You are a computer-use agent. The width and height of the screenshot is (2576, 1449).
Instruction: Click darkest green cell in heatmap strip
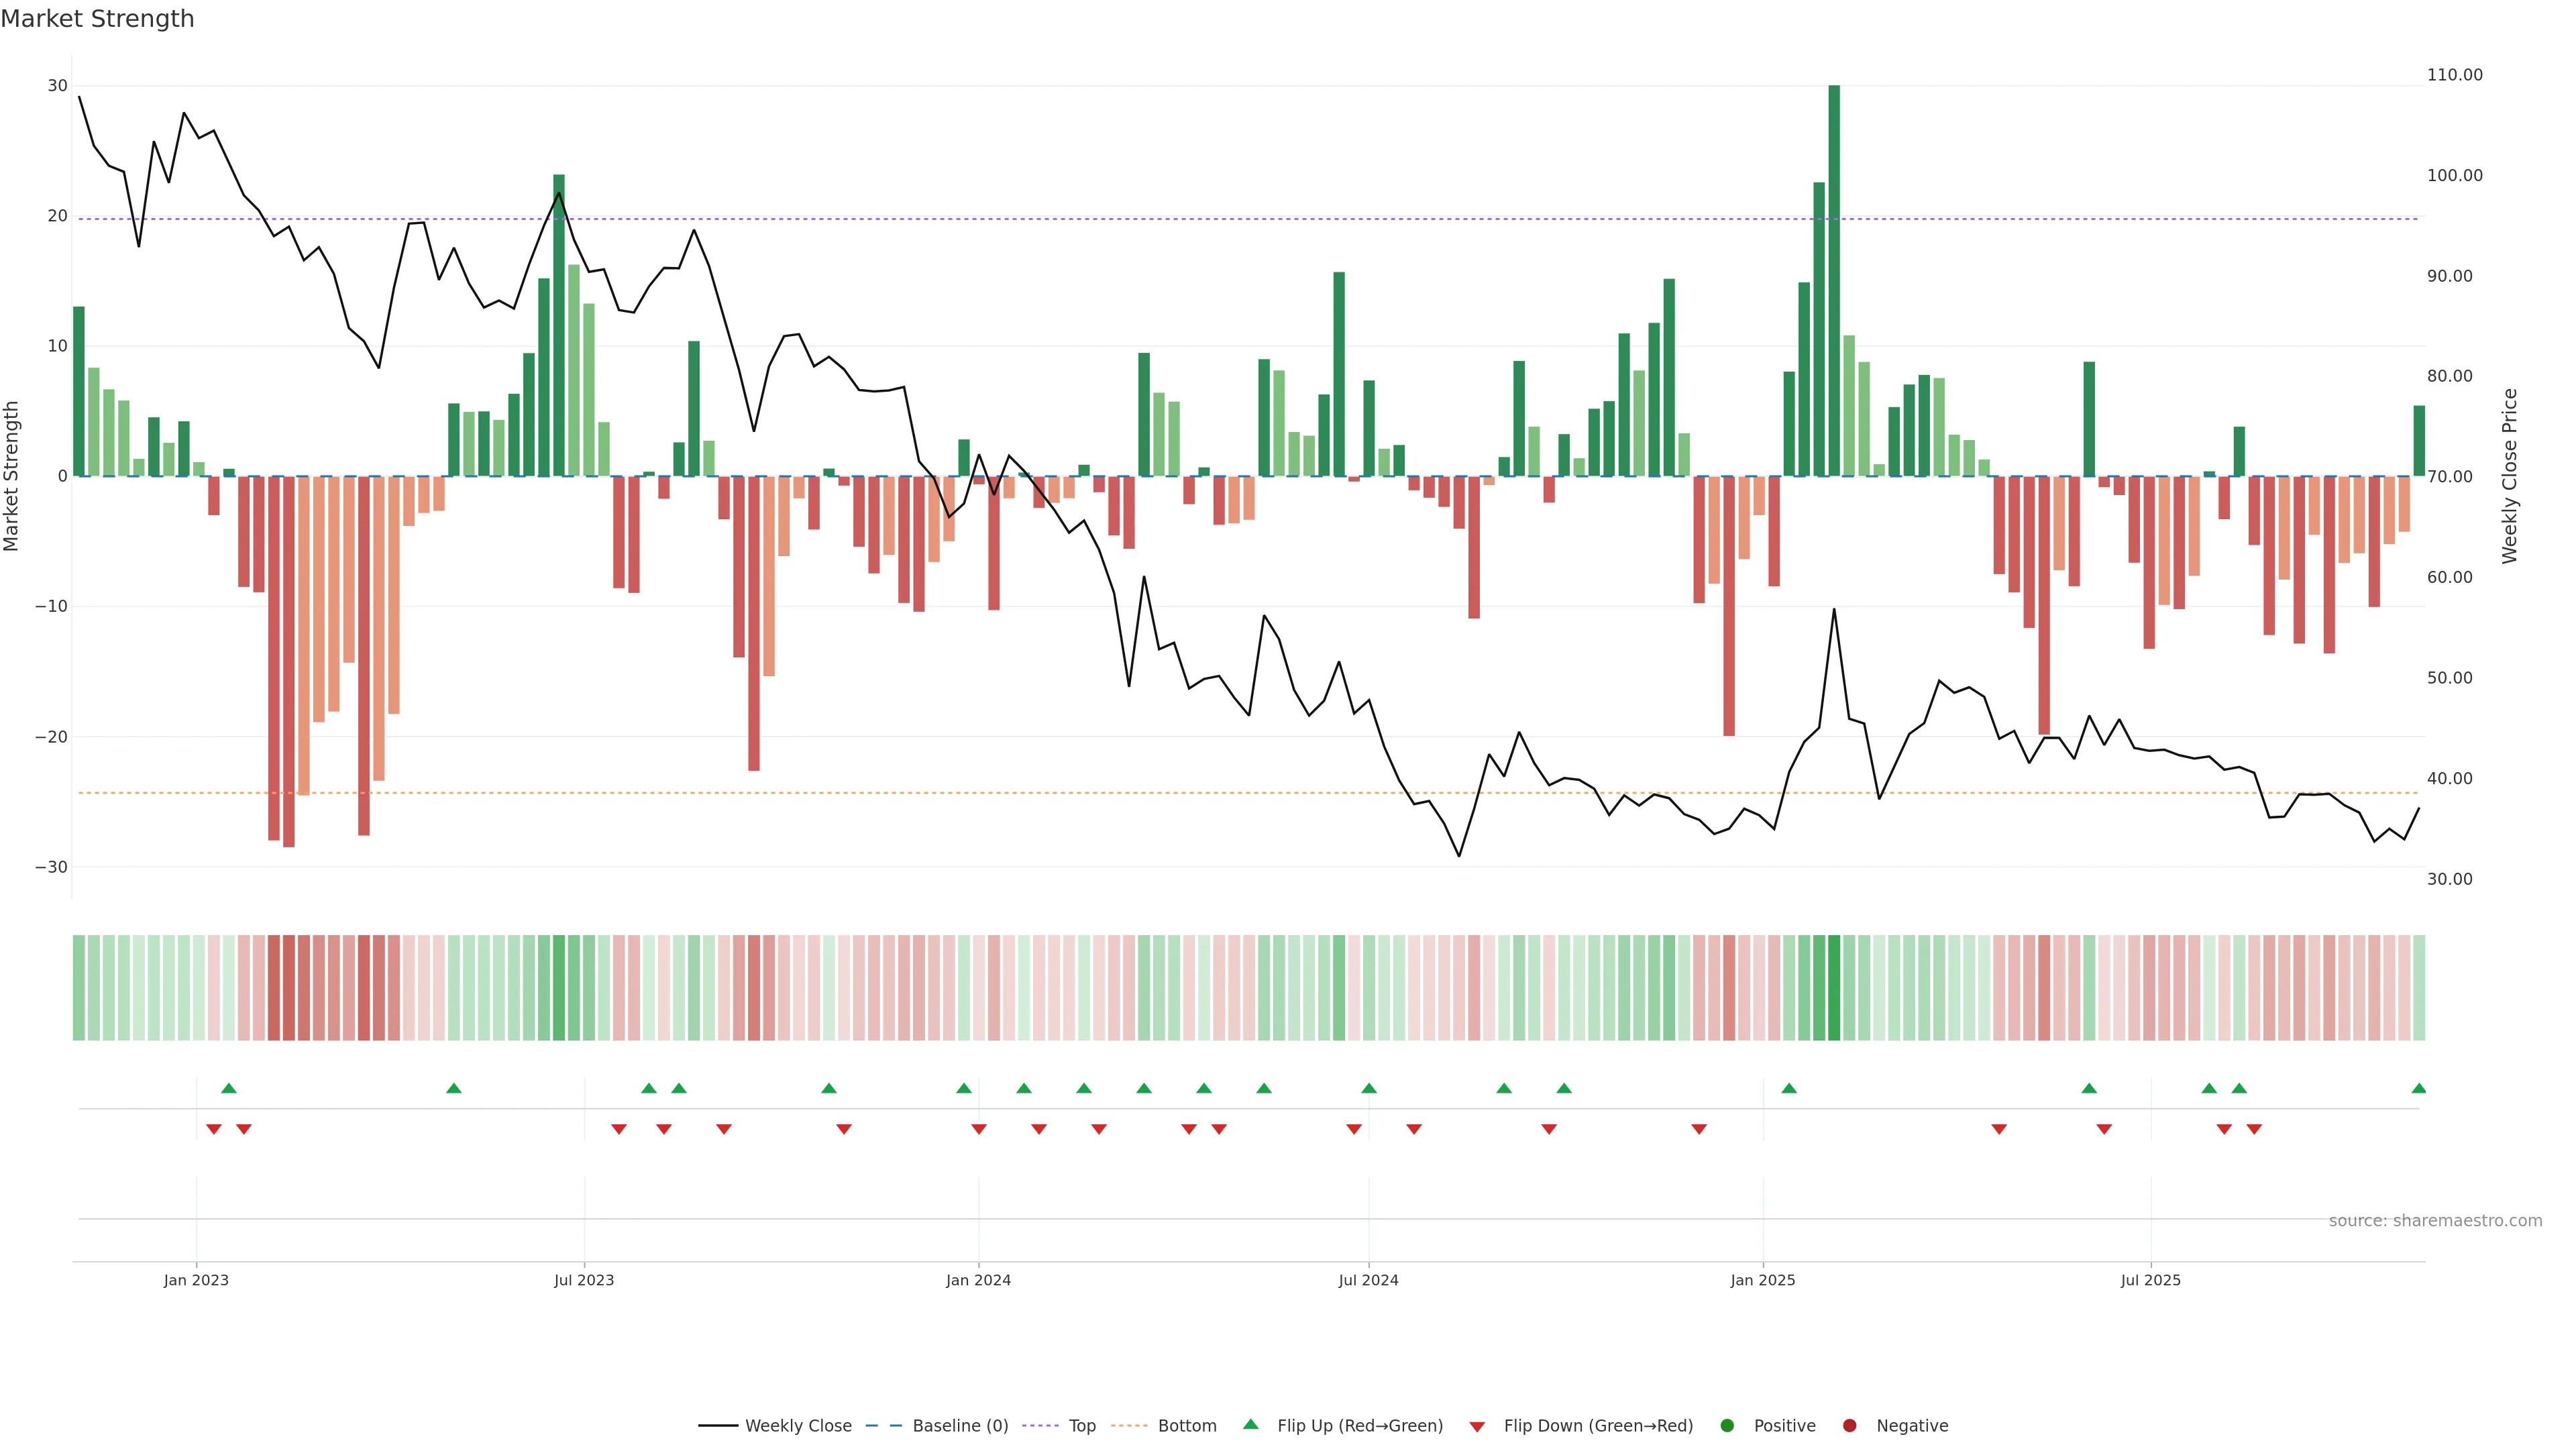(x=1834, y=988)
